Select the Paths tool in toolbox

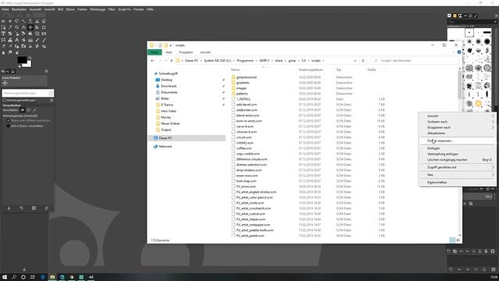pyautogui.click(x=3, y=27)
